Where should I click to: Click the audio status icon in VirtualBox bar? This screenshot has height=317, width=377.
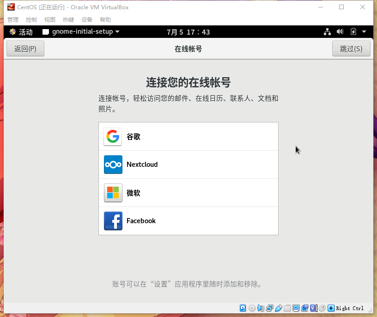[261, 308]
